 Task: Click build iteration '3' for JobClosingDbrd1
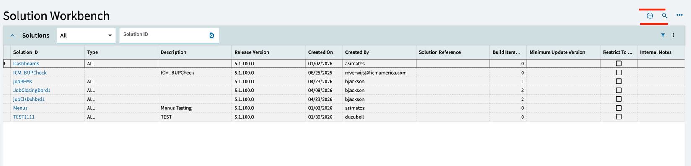coord(508,90)
